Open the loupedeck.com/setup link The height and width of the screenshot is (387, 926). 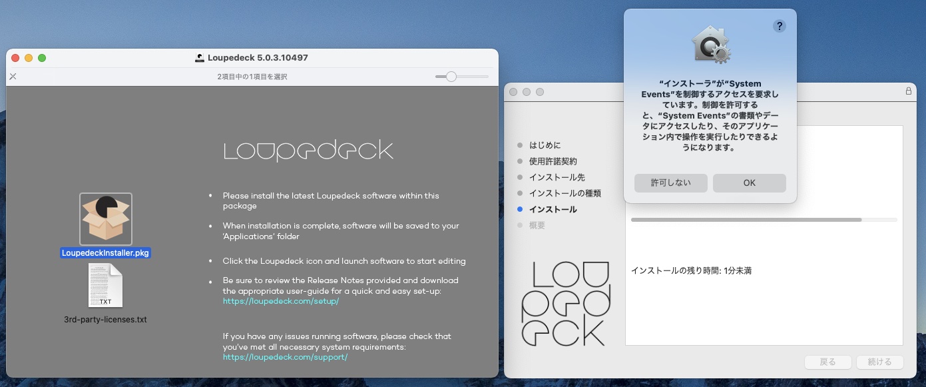click(281, 301)
